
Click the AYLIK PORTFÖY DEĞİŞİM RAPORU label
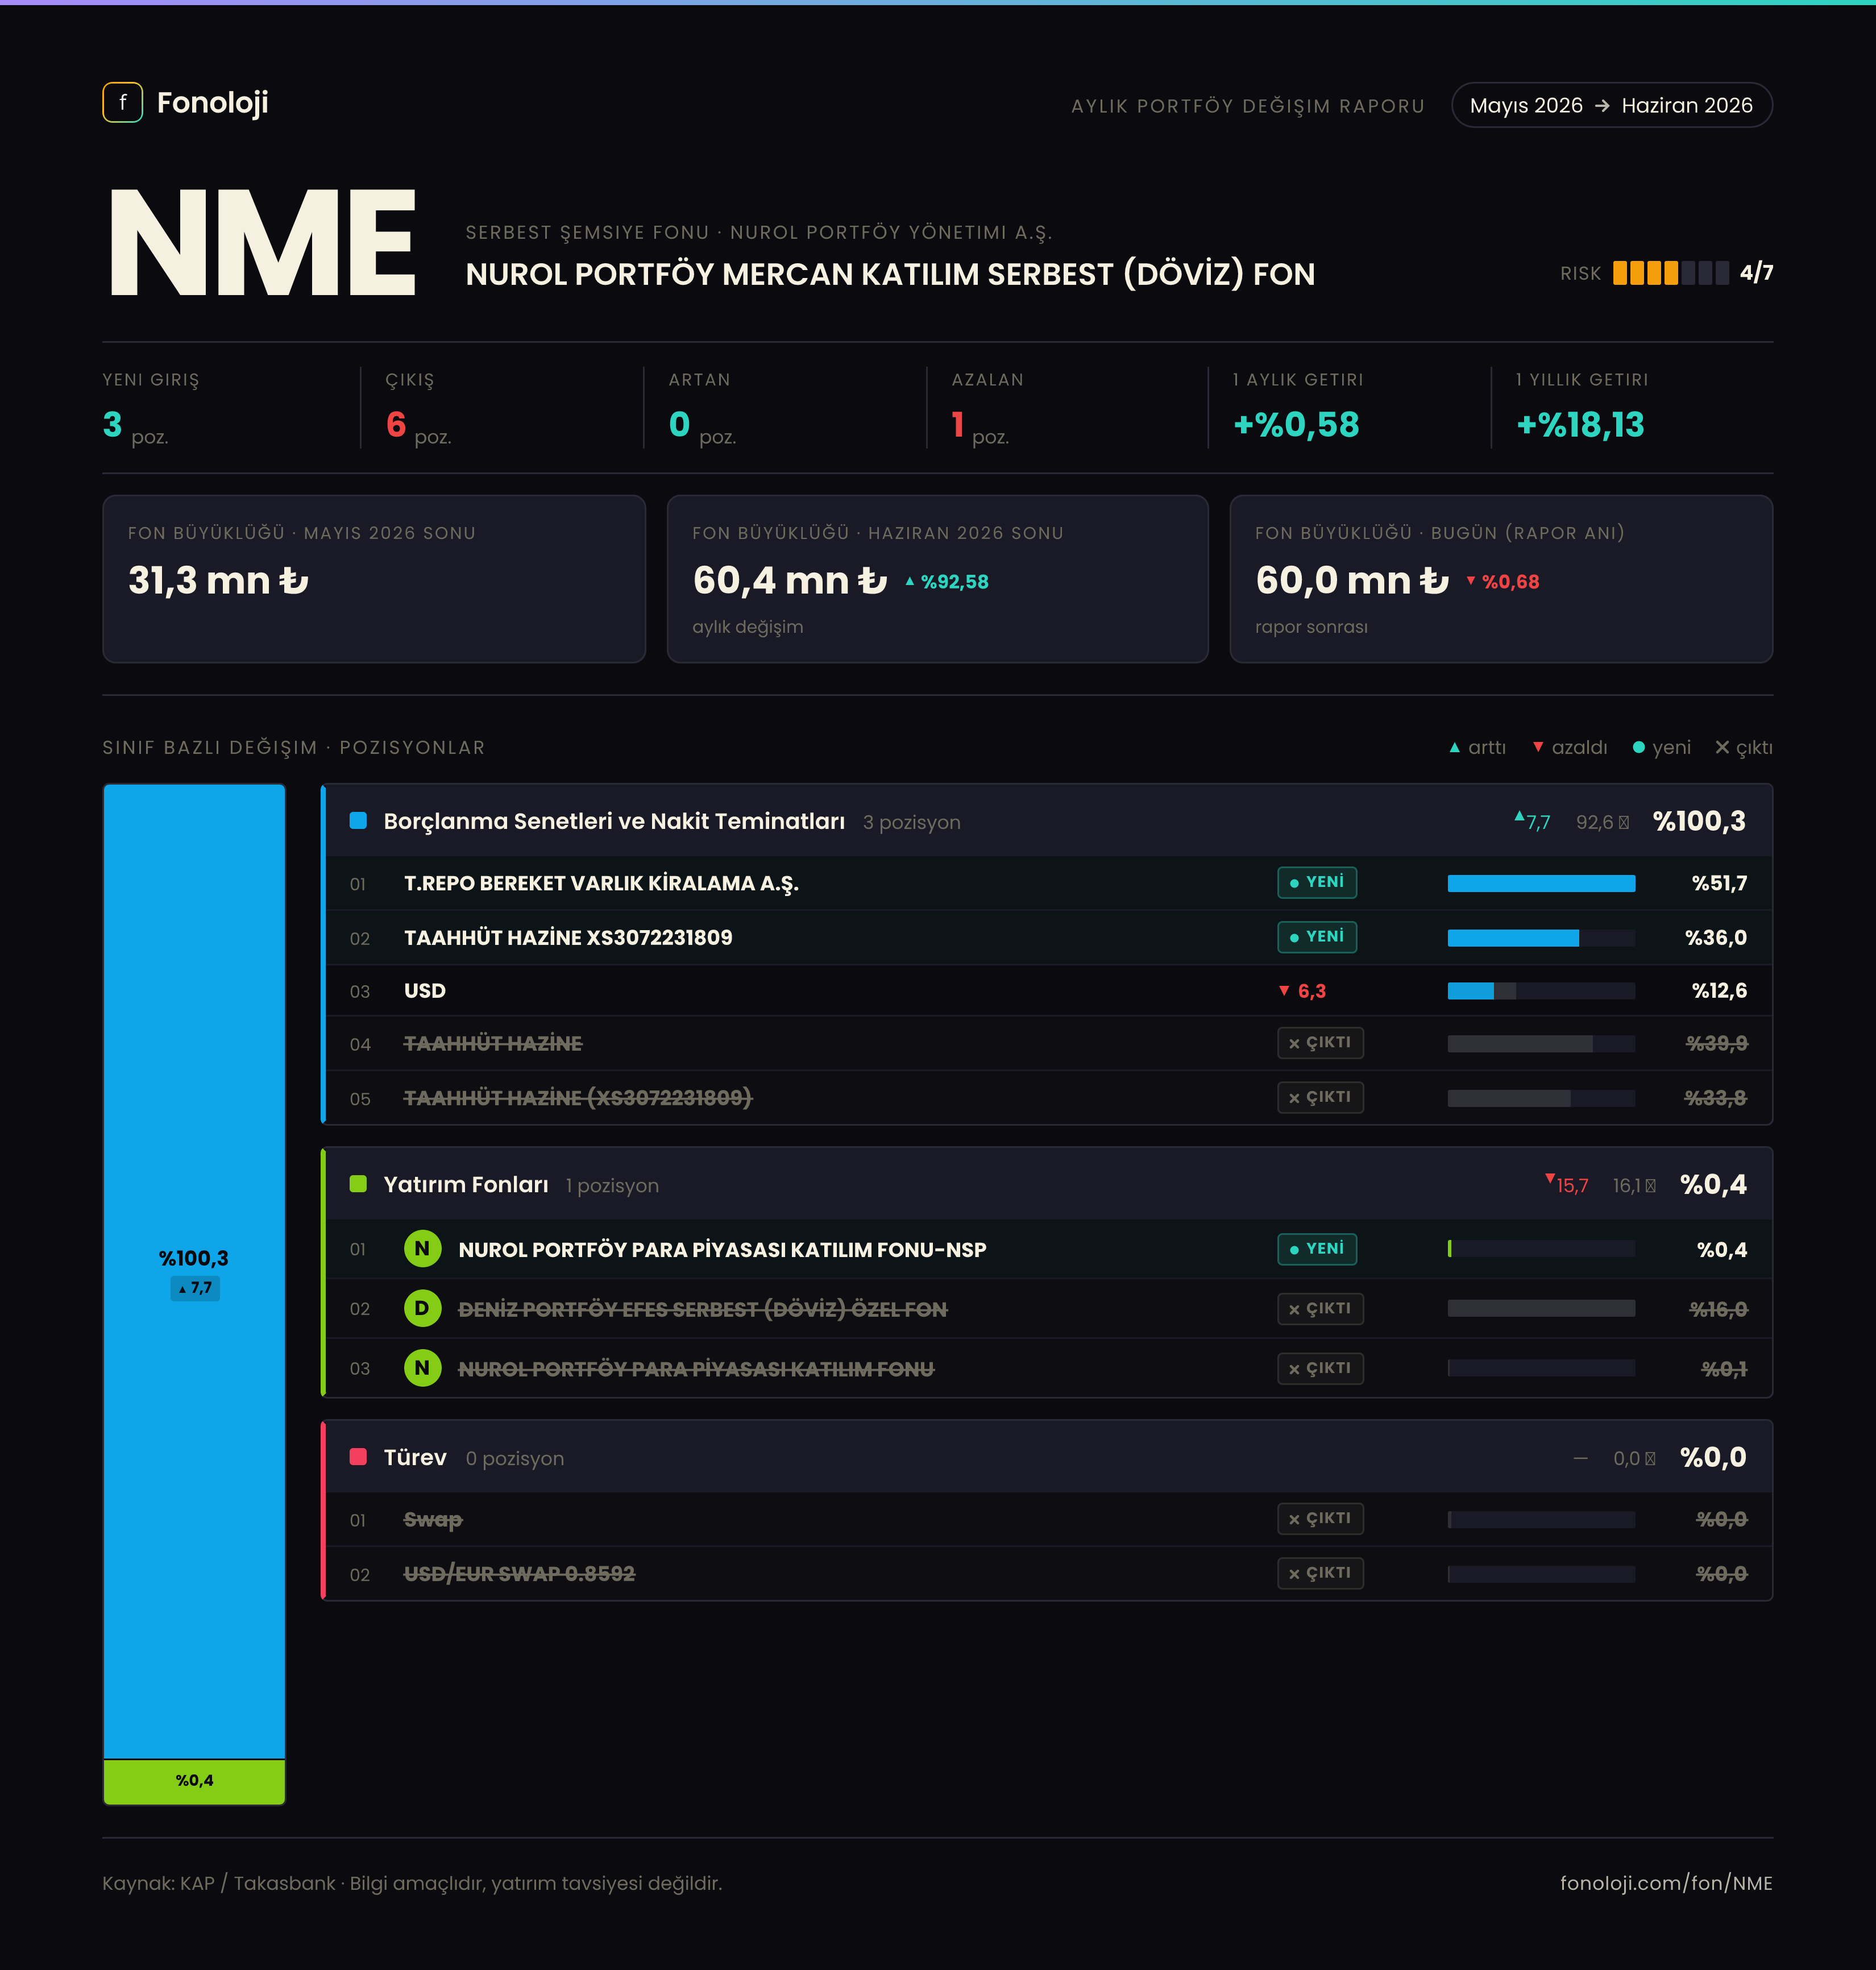pos(1248,106)
